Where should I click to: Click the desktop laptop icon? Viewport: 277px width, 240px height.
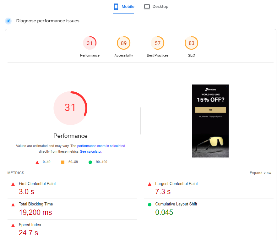pos(147,7)
